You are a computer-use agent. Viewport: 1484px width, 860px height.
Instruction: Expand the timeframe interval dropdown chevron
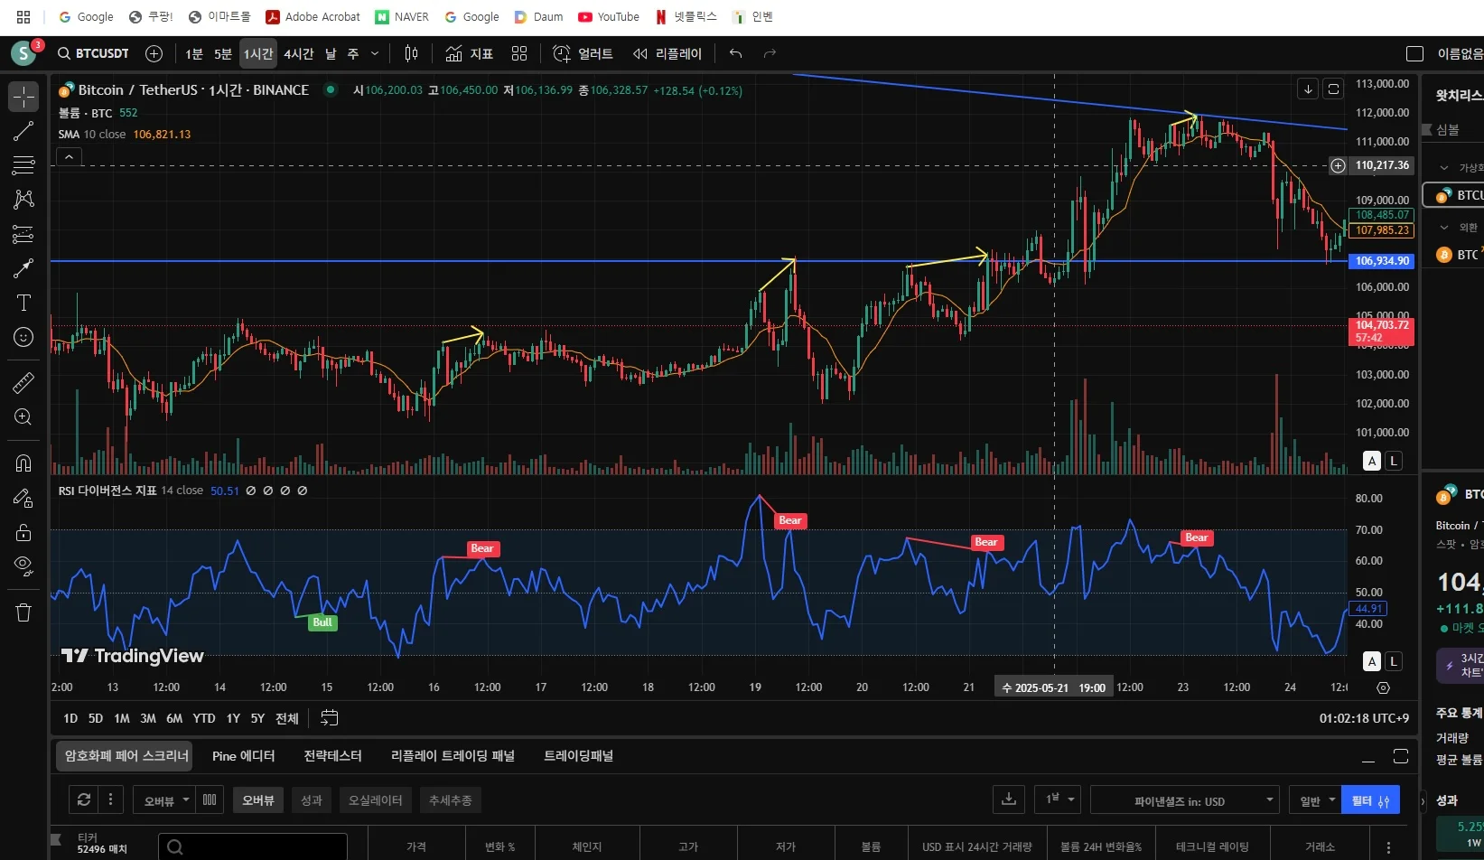click(x=375, y=54)
